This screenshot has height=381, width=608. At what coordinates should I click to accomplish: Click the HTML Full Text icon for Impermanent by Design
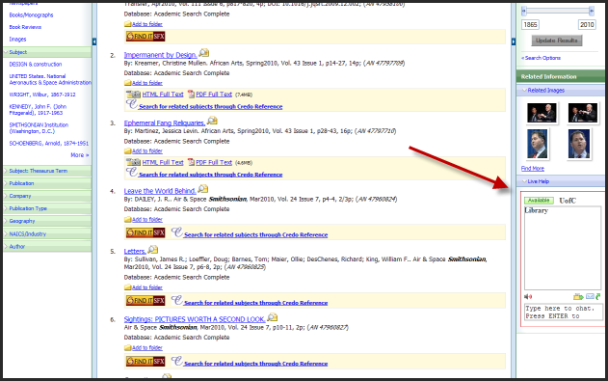133,95
